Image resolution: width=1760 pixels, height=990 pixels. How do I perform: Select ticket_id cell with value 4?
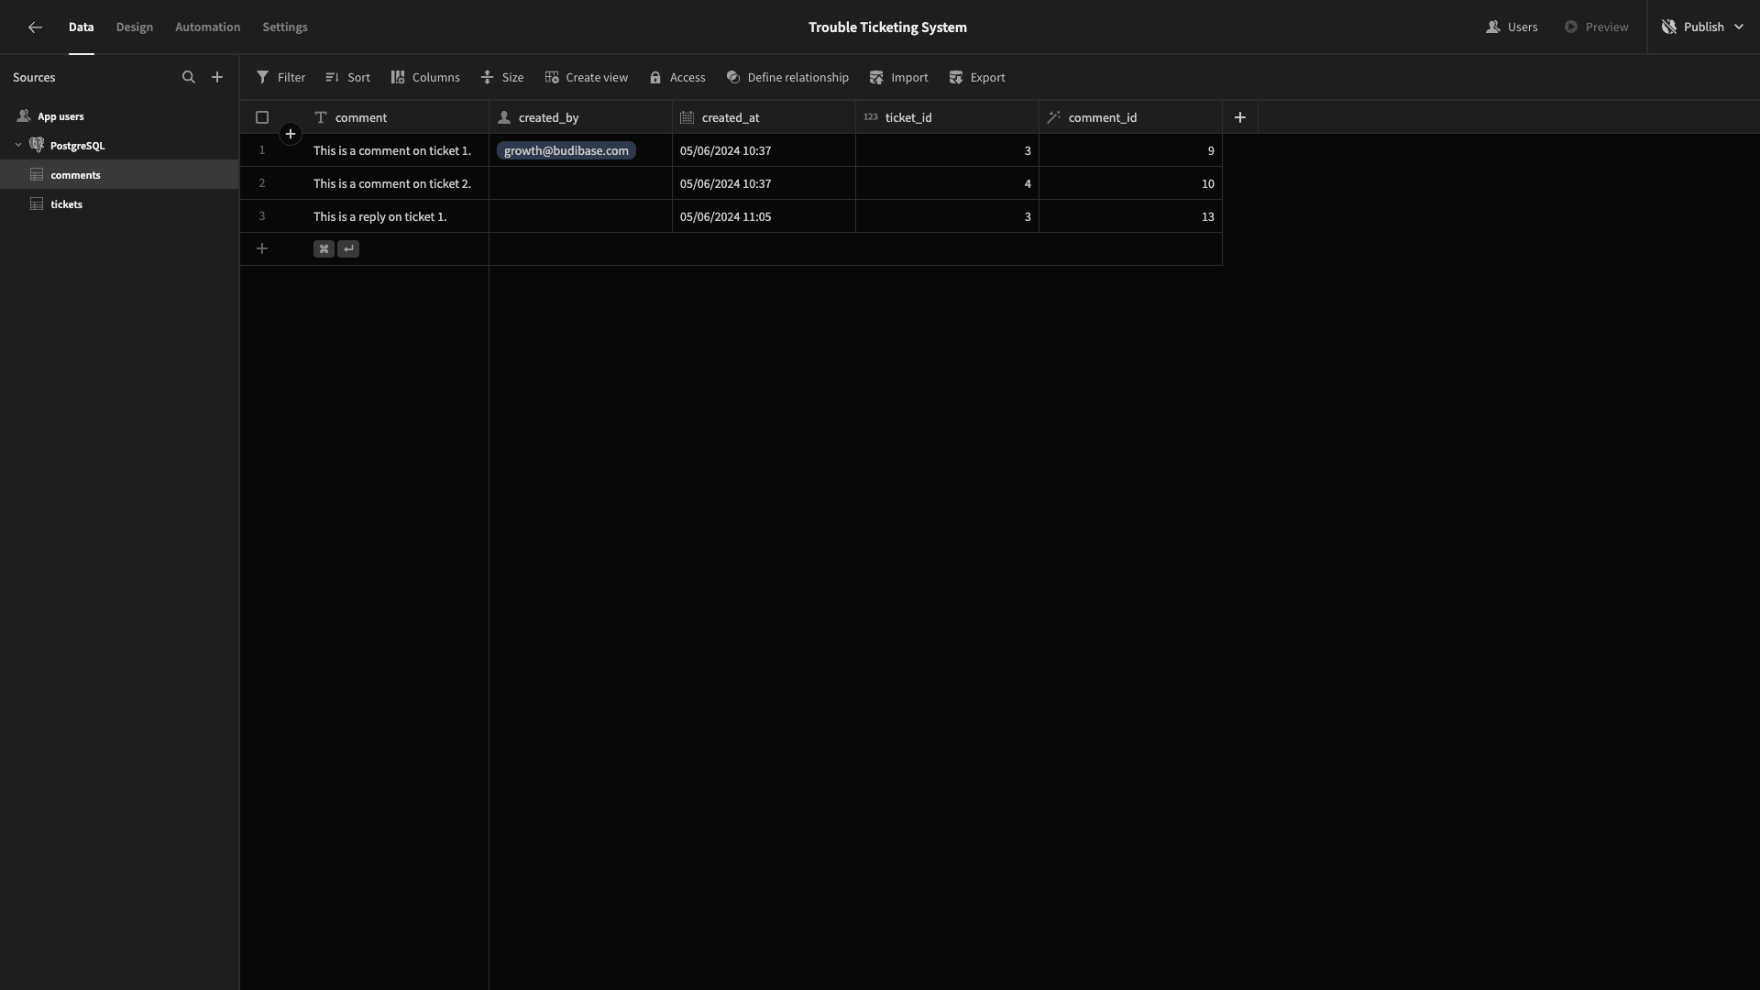[x=947, y=183]
